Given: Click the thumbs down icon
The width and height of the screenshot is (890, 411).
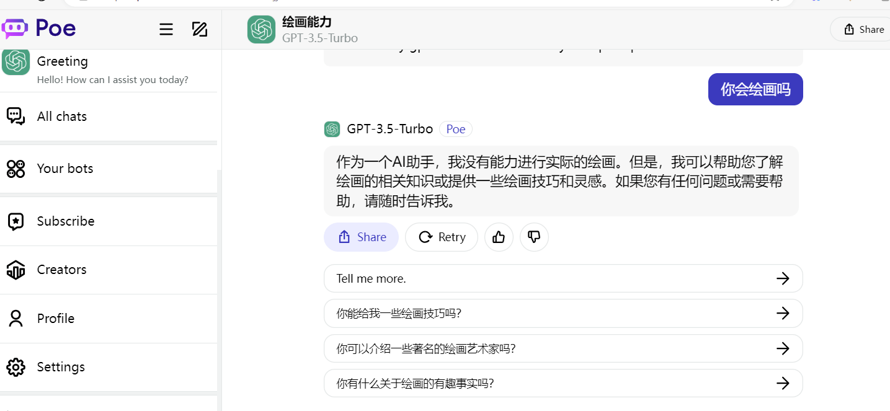Looking at the screenshot, I should coord(534,237).
